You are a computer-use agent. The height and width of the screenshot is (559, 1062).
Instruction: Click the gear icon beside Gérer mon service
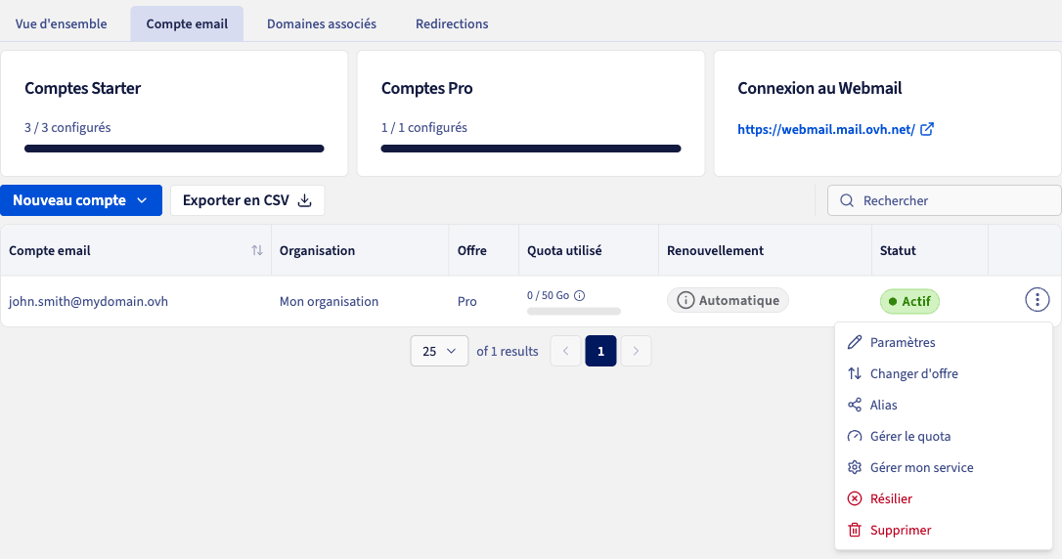(855, 467)
